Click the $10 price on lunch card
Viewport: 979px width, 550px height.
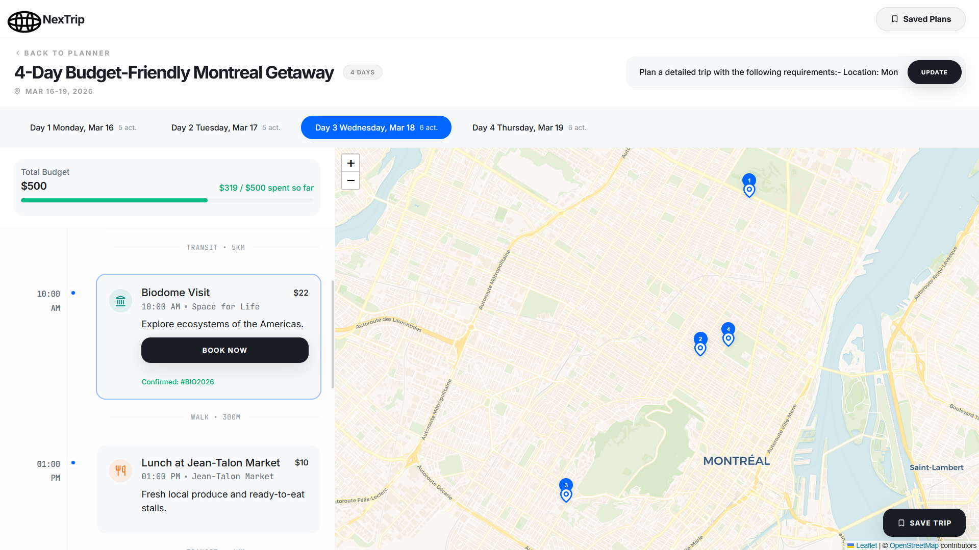pos(302,463)
